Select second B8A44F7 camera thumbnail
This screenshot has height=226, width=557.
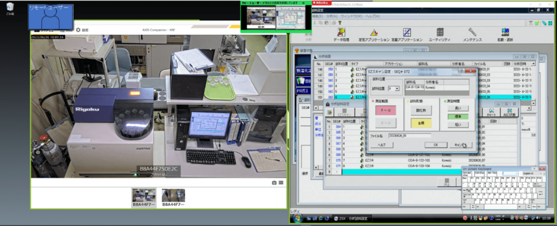point(173,198)
